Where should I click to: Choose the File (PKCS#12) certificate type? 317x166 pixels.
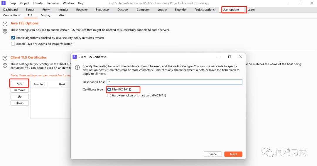pos(109,89)
